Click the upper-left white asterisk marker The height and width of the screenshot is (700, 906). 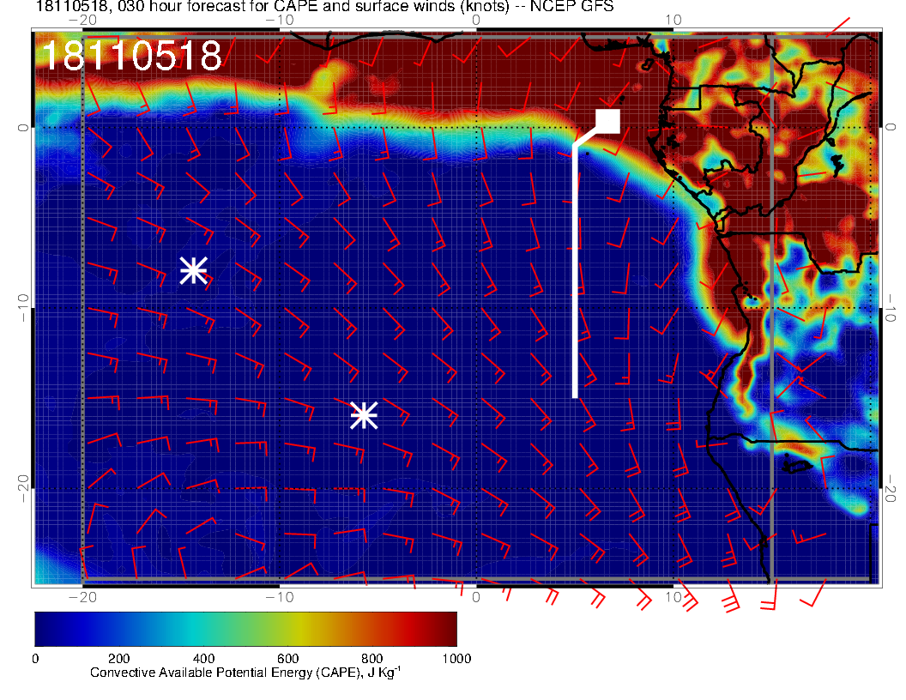194,270
